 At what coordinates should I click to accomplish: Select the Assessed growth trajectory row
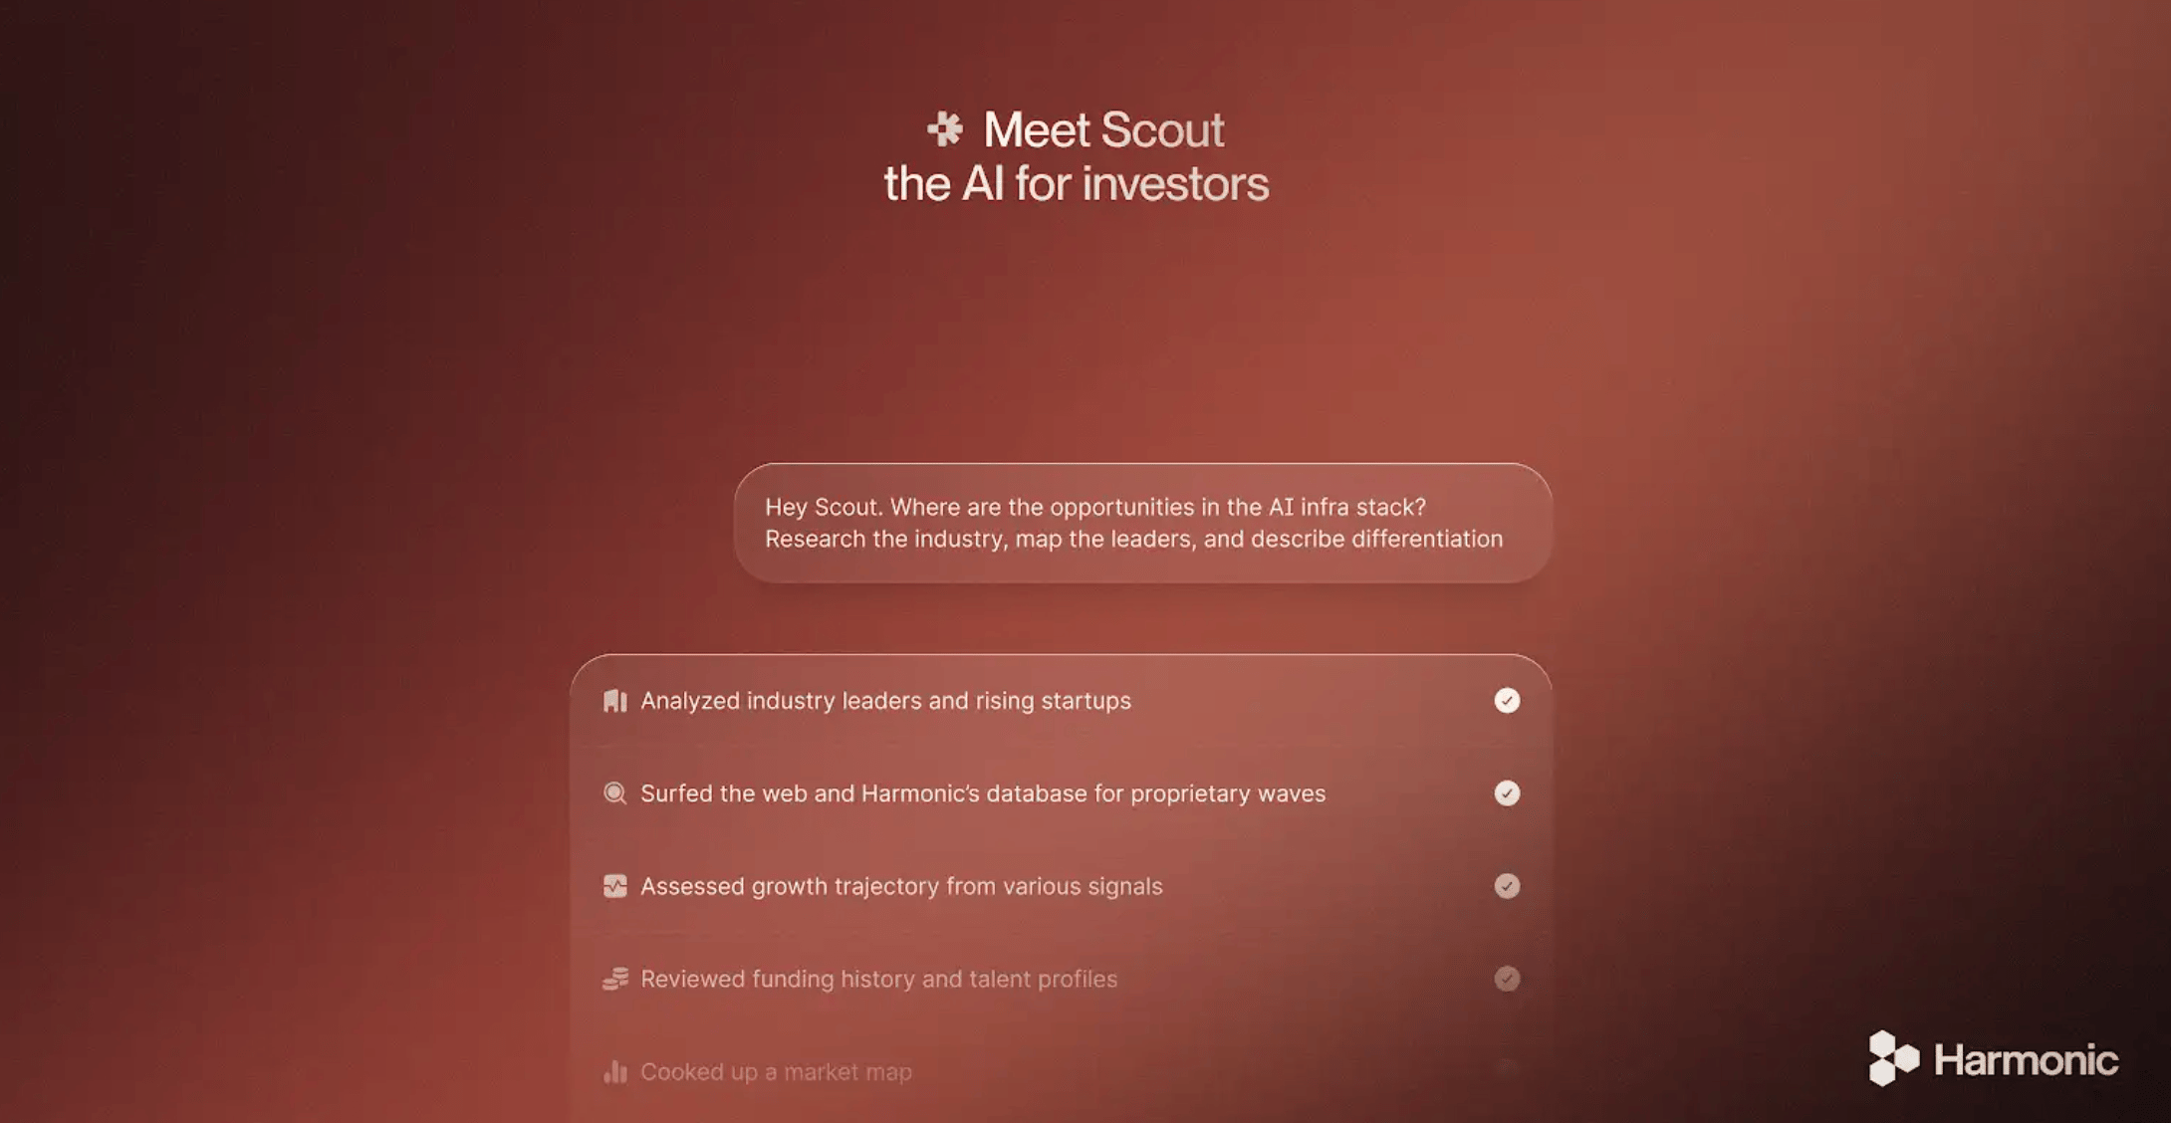(1062, 886)
